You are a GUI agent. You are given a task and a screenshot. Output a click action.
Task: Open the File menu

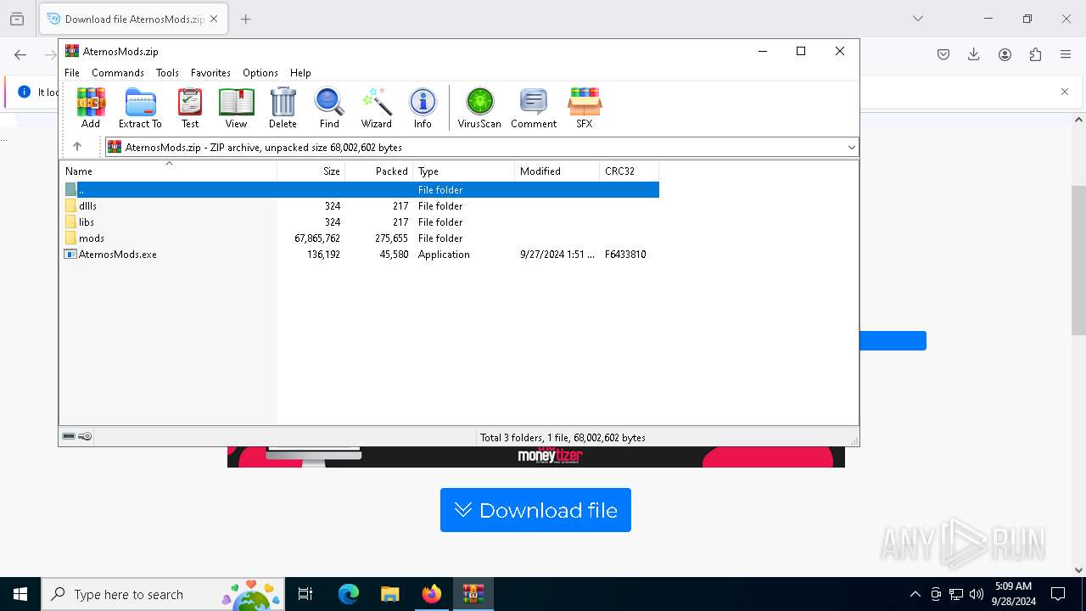coord(72,73)
